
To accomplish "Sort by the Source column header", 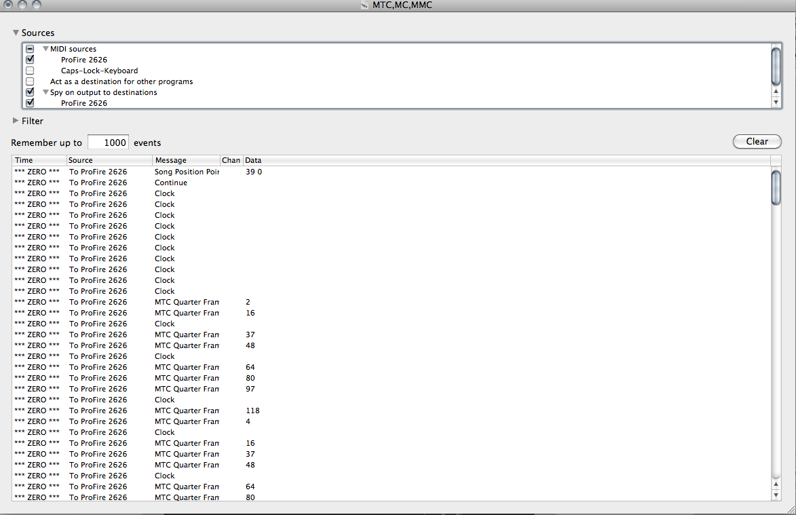I will pyautogui.click(x=109, y=160).
